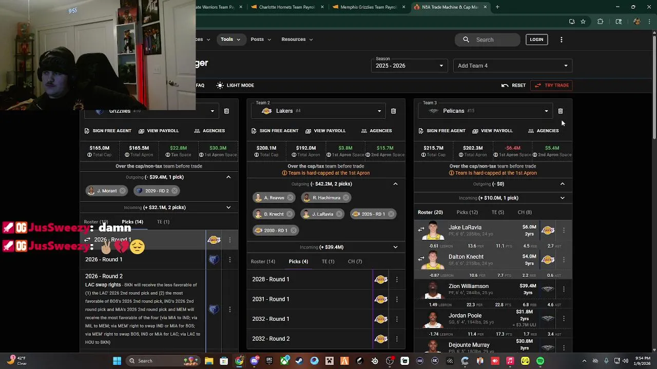Click the trade swap icon beside Dalton Knecht
Screen dimensions: 657x369
(x=421, y=259)
